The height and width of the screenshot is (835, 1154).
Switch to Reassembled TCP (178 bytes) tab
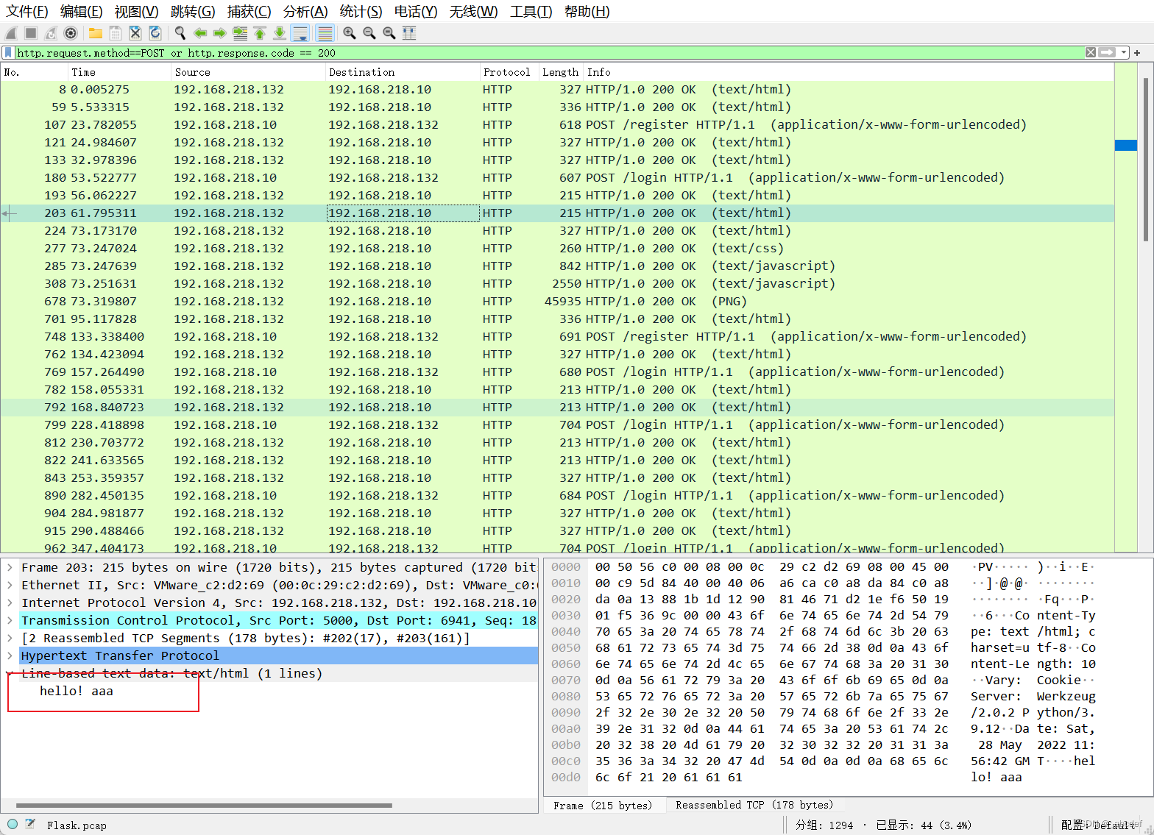(x=754, y=806)
